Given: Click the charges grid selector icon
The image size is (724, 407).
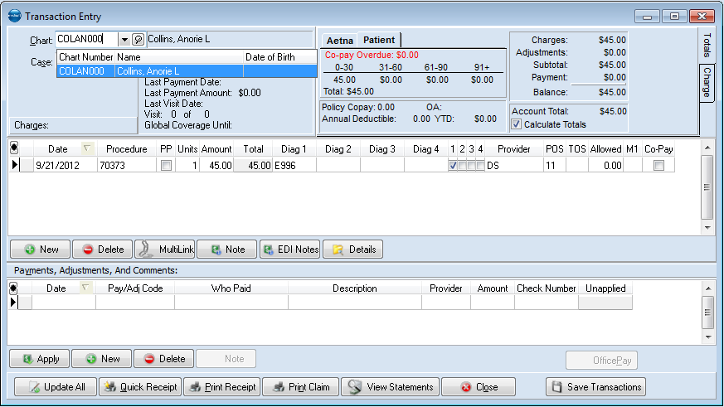Looking at the screenshot, I should [x=14, y=148].
